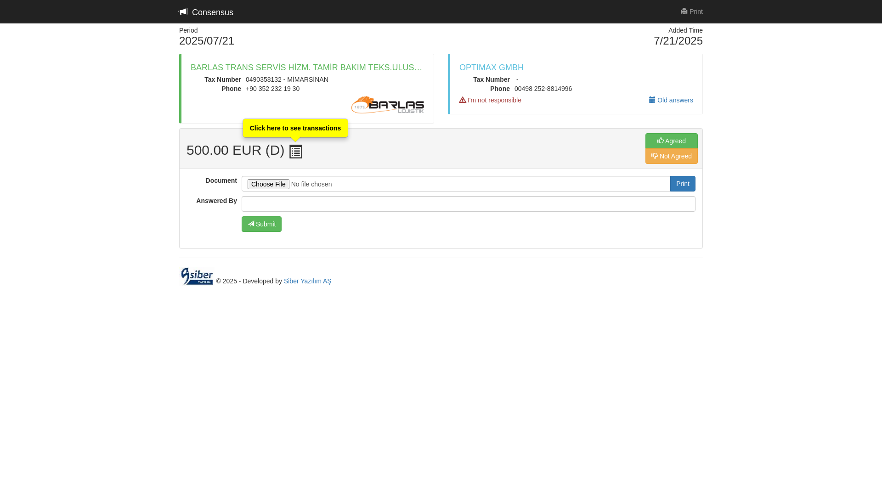Image resolution: width=882 pixels, height=496 pixels.
Task: Focus the Answered By input field
Action: (468, 204)
